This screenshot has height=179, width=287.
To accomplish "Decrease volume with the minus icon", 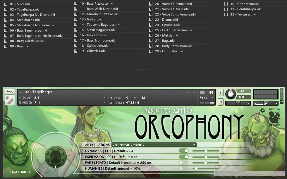I will click(255, 104).
